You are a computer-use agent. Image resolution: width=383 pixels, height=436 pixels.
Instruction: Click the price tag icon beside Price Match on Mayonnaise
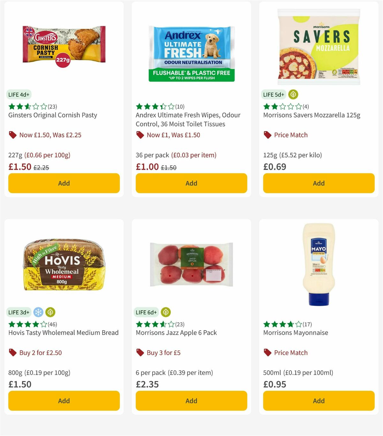click(267, 352)
